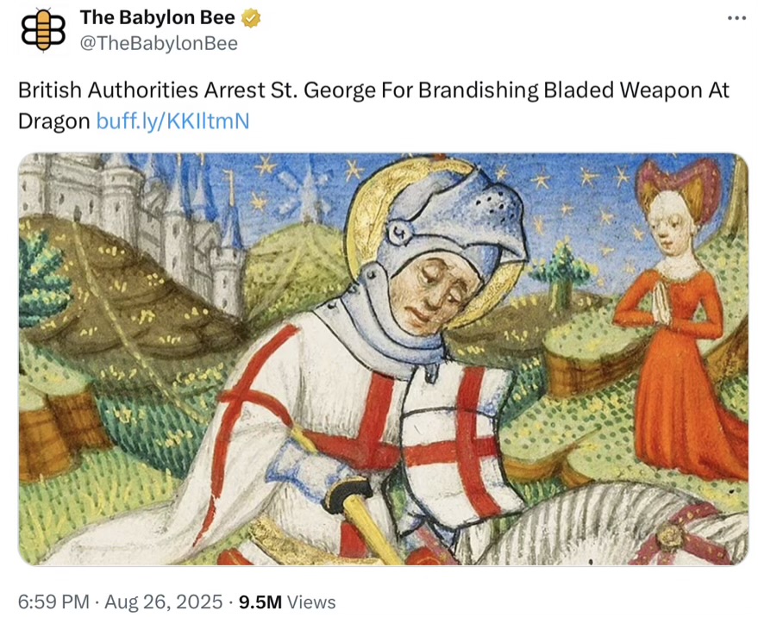
Task: Visit the @TheBabylonBee handle
Action: click(x=159, y=43)
